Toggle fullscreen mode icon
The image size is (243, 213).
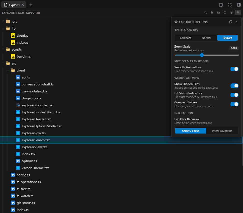click(x=230, y=5)
